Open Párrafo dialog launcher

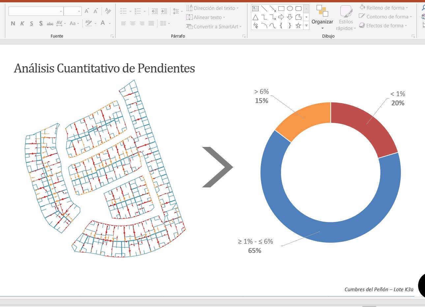click(x=244, y=36)
